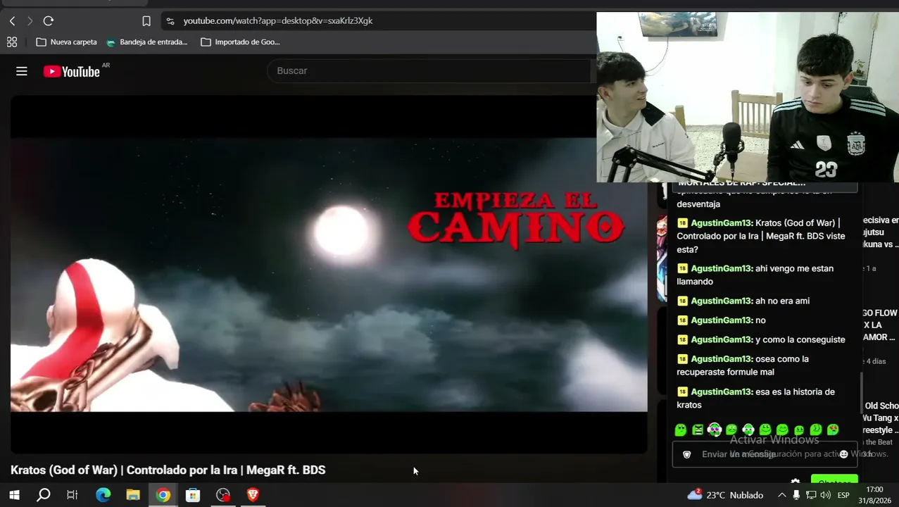Launch Microsoft Edge from the taskbar

103,495
